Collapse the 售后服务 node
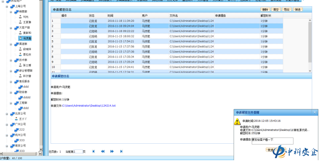 coord(11,82)
